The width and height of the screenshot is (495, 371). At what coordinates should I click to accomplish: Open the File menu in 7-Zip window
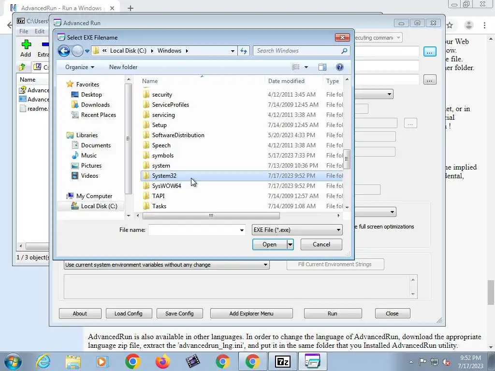(23, 31)
